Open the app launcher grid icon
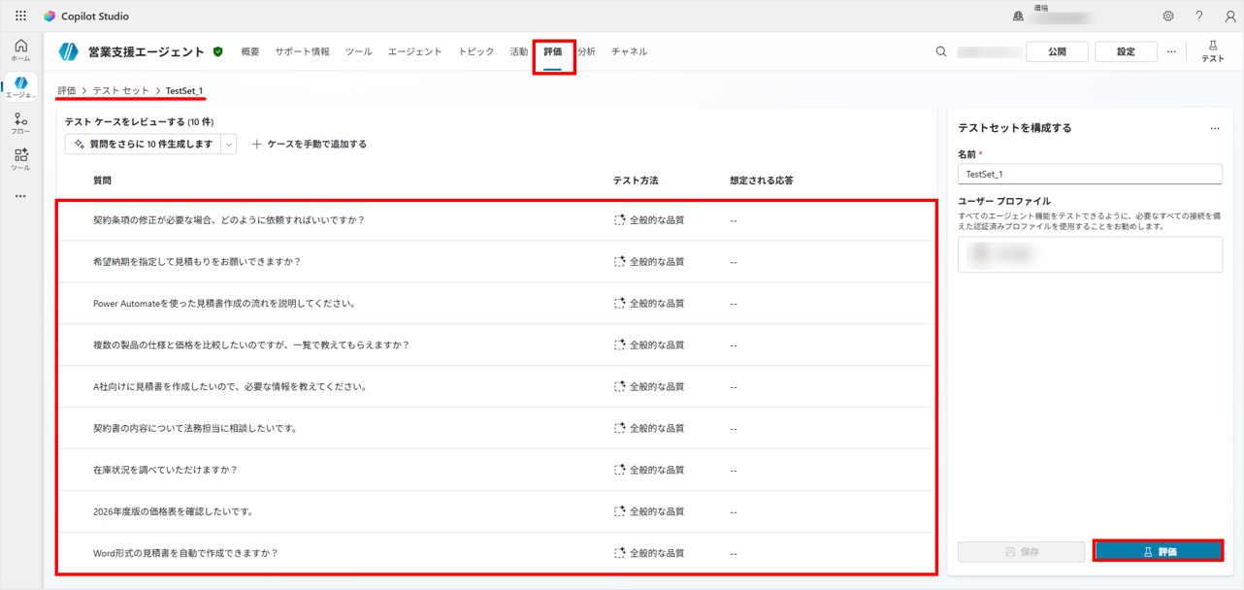1244x590 pixels. [20, 16]
